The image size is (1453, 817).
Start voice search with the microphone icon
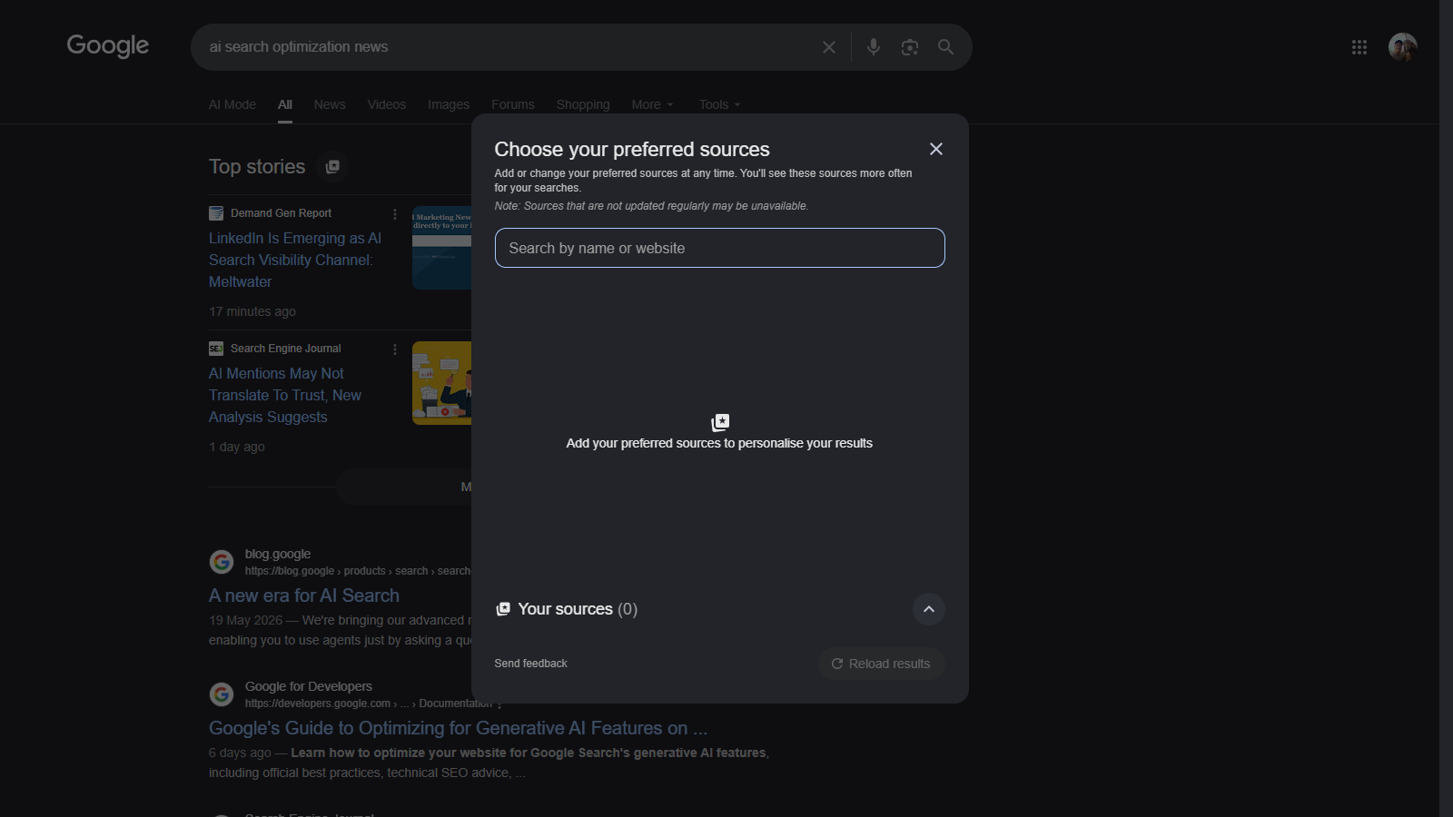874,47
